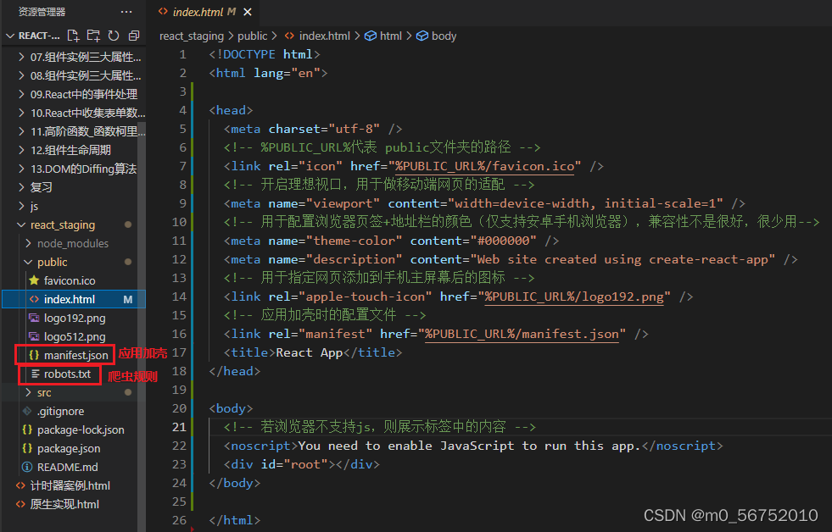Click html label in the breadcrumb
The width and height of the screenshot is (832, 532).
tap(390, 36)
